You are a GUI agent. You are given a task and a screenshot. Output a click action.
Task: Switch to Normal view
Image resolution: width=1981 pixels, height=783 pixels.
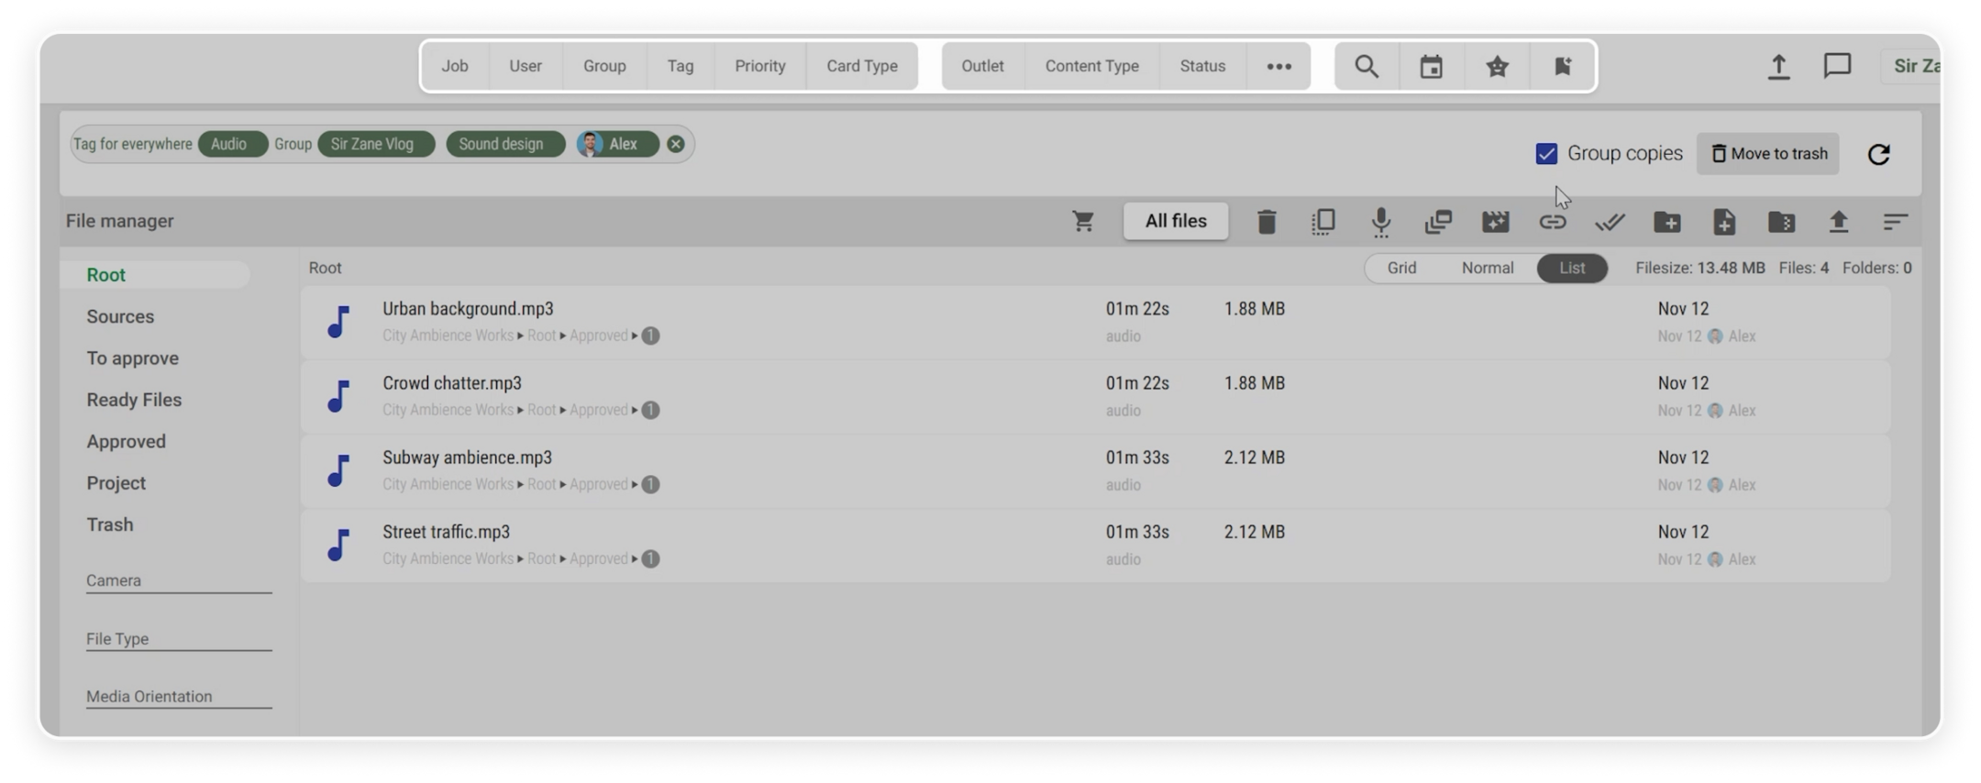(x=1487, y=268)
